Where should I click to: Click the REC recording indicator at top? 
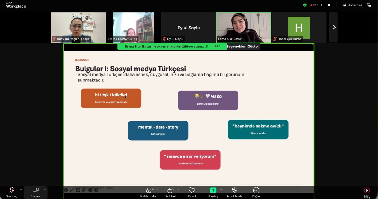pyautogui.click(x=314, y=5)
